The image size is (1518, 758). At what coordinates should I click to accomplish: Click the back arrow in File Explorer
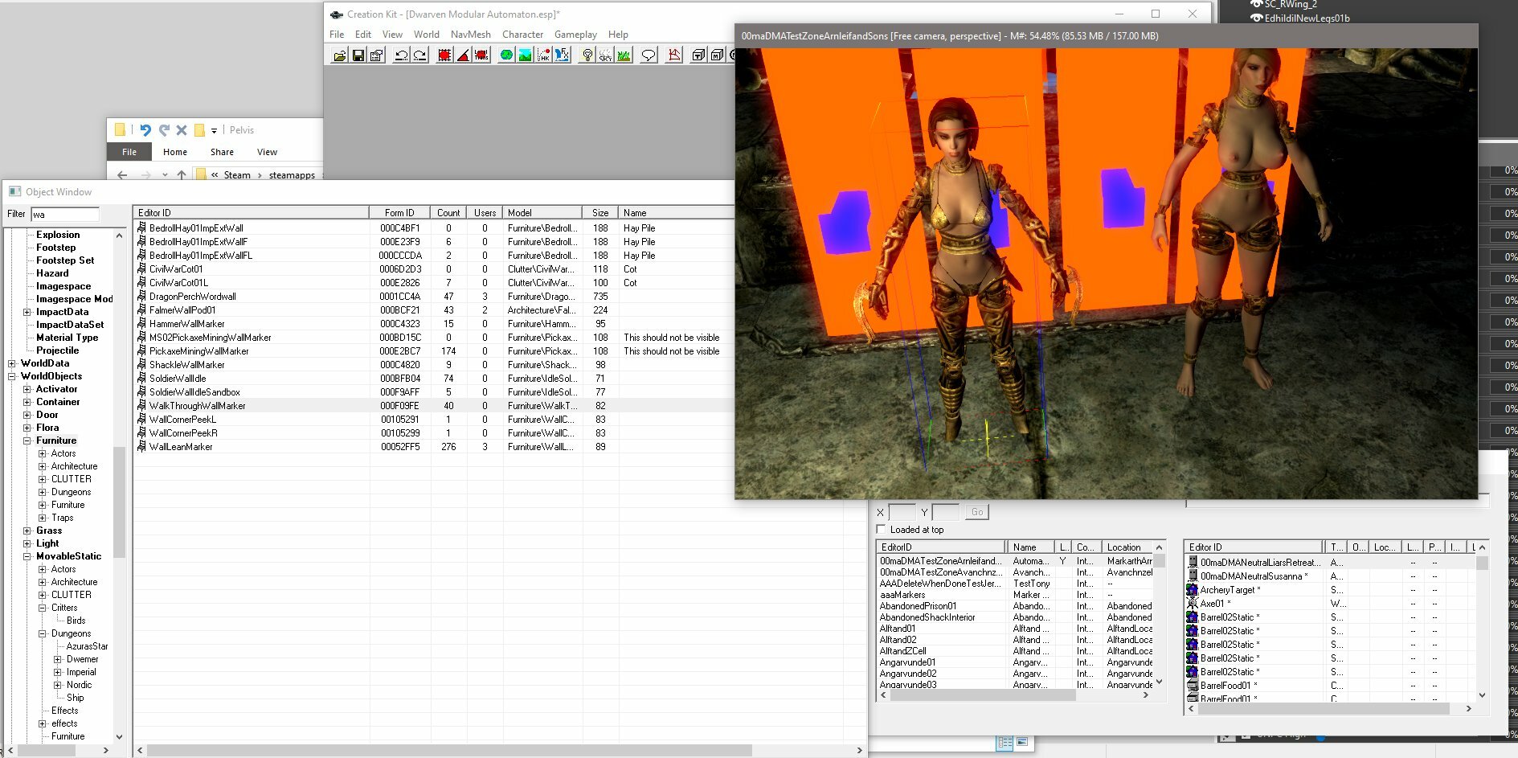click(x=122, y=174)
